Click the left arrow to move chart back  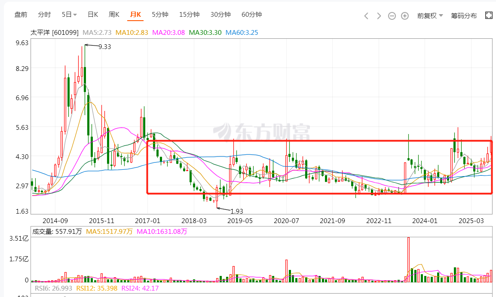[x=366, y=16]
